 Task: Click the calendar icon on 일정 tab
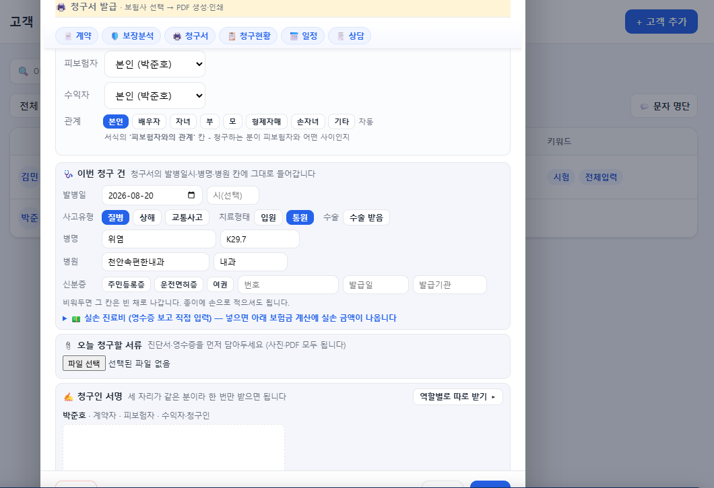coord(294,36)
